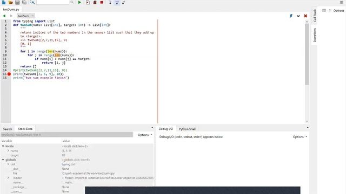The image size is (346, 194).
Task: Expand the __loader__ entry
Action: [x=8, y=178]
